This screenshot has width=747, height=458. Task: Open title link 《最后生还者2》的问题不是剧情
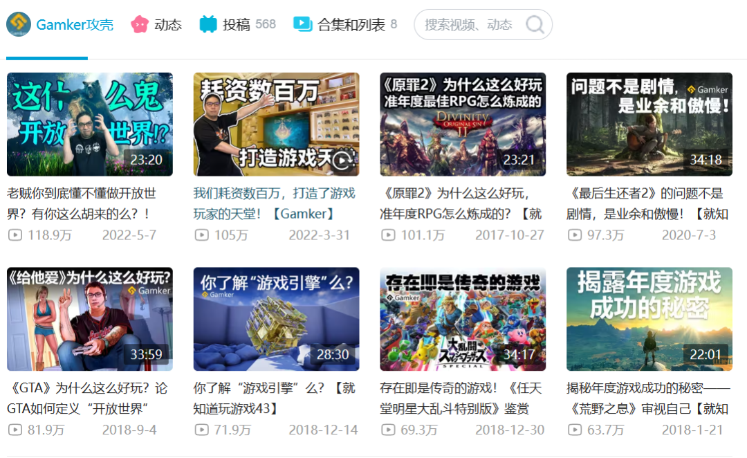pyautogui.click(x=647, y=203)
